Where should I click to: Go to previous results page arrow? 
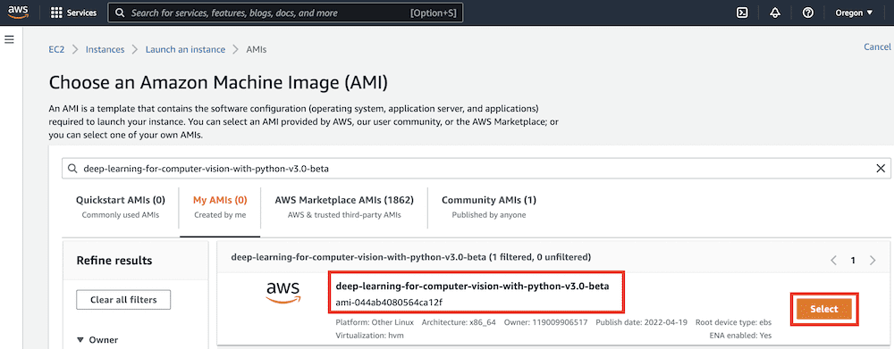[x=833, y=260]
